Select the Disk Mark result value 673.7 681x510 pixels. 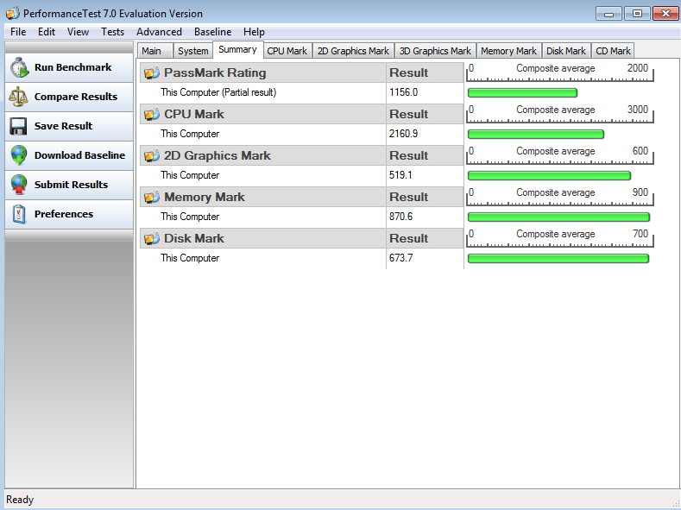pyautogui.click(x=400, y=258)
